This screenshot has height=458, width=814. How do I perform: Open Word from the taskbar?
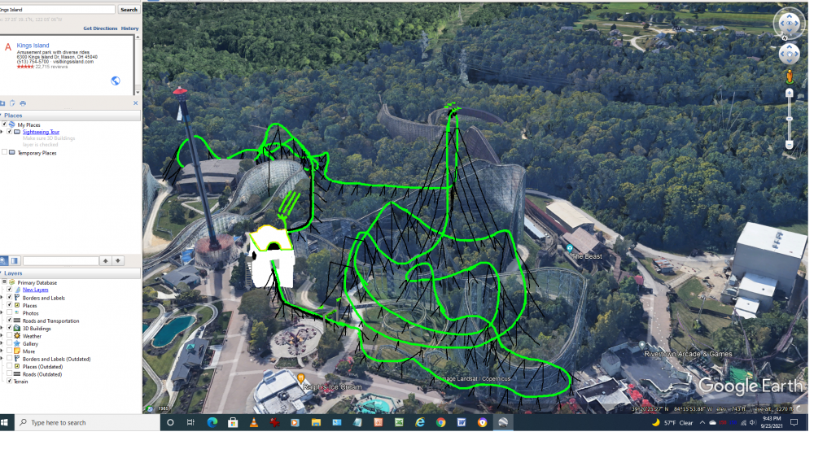coord(461,422)
